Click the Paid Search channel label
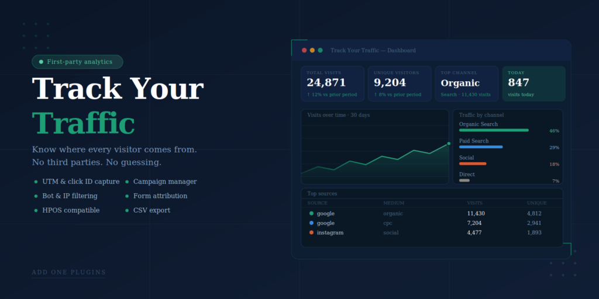 tap(474, 141)
